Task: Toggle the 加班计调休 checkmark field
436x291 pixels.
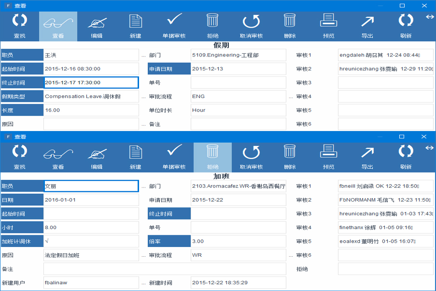Action: (91, 241)
